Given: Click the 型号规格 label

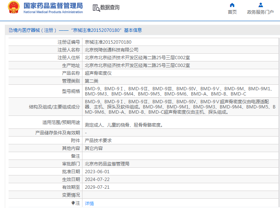Looking at the screenshot, I should coord(71,91).
